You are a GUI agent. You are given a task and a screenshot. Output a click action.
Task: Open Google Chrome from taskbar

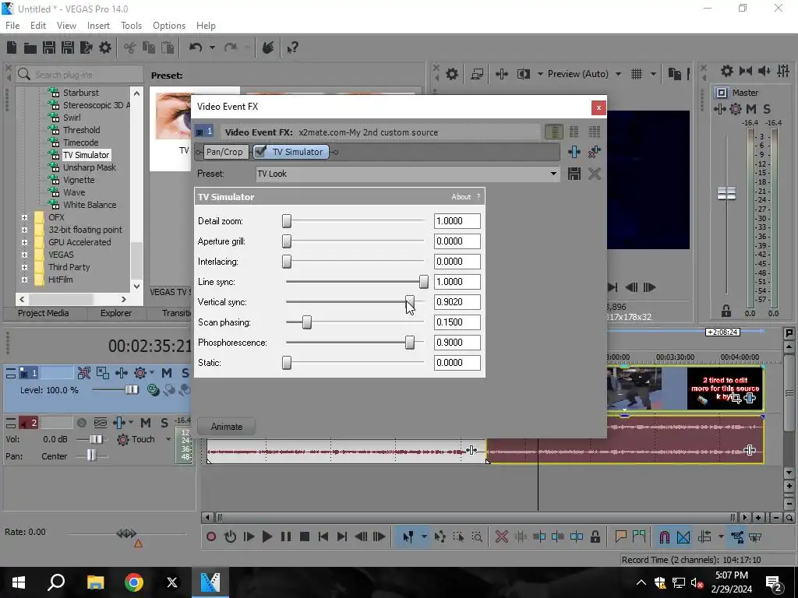coord(134,582)
